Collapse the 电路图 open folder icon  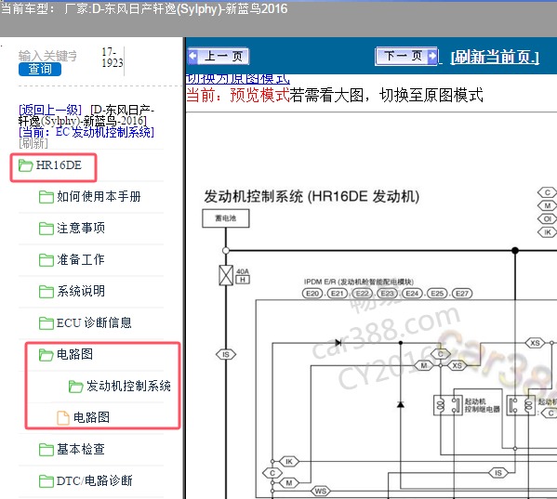46,355
